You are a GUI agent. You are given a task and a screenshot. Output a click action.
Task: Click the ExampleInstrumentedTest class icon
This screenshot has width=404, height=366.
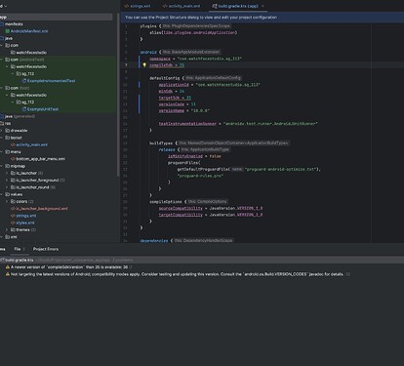pos(24,81)
